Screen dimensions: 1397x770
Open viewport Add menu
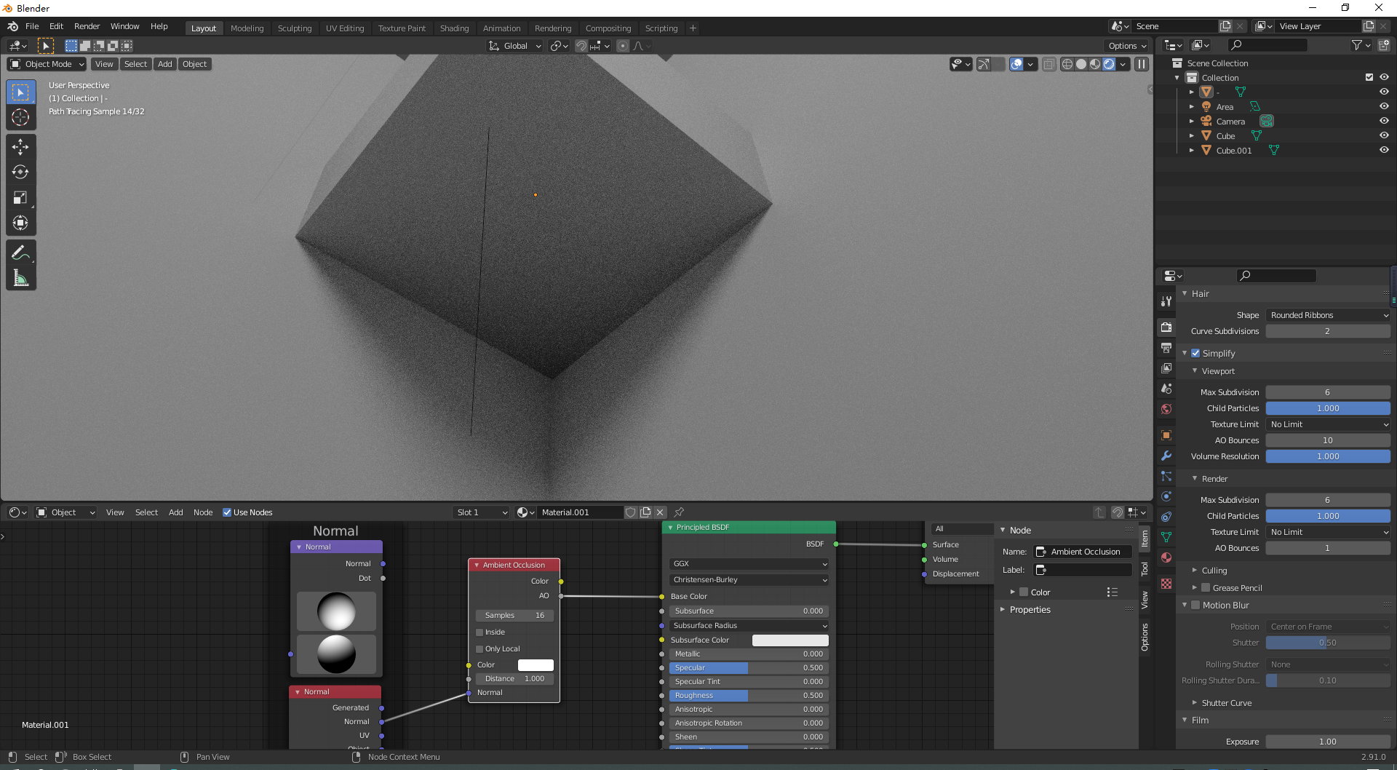click(x=165, y=64)
